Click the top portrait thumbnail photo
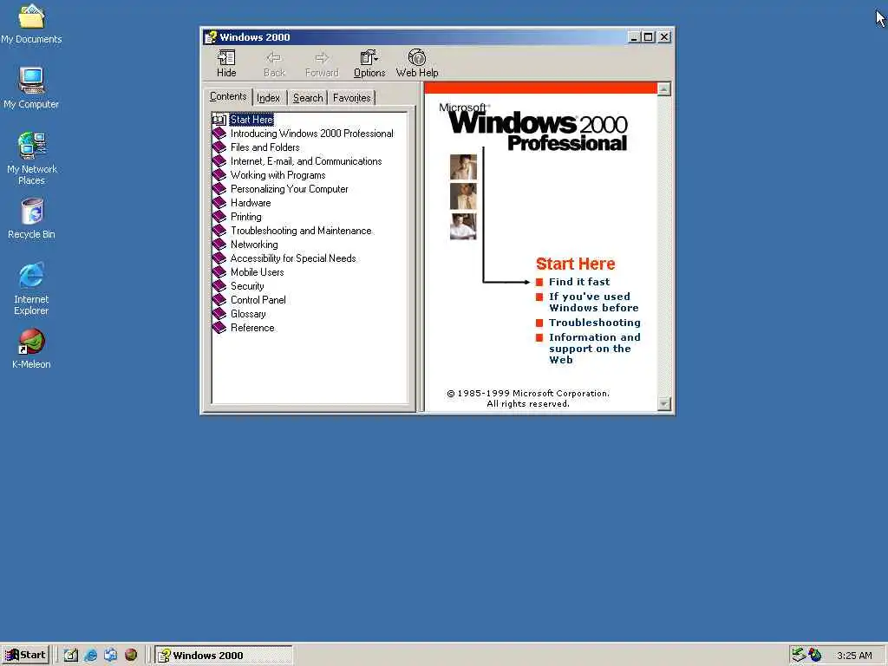The image size is (888, 666). [463, 167]
